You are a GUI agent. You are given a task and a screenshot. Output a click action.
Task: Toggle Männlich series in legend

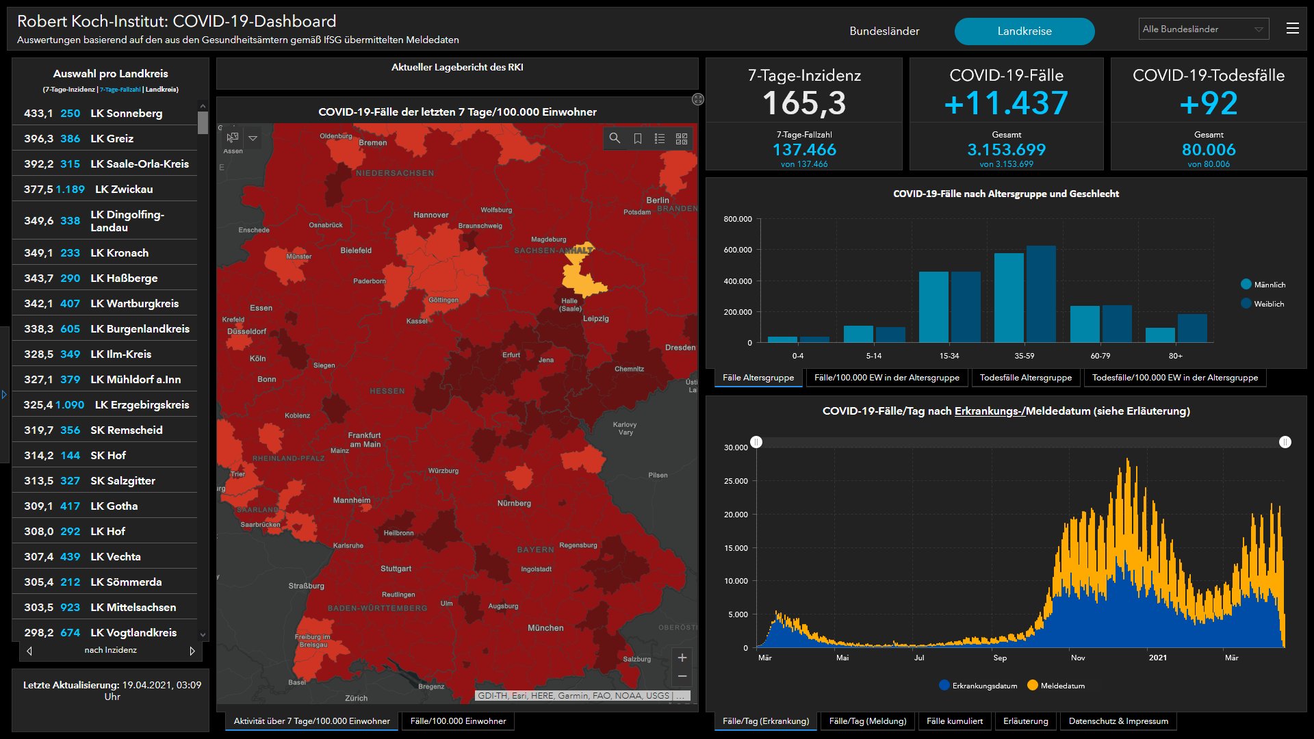(x=1263, y=285)
